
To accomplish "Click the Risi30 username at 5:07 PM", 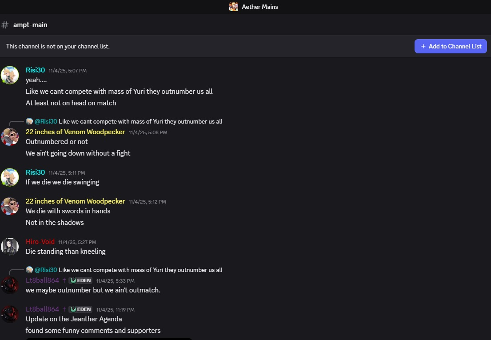I will click(36, 70).
